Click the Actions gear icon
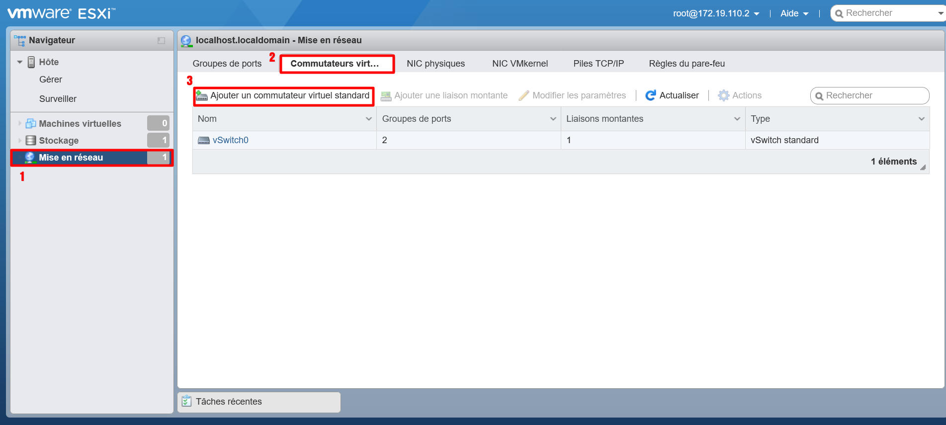946x425 pixels. point(723,95)
